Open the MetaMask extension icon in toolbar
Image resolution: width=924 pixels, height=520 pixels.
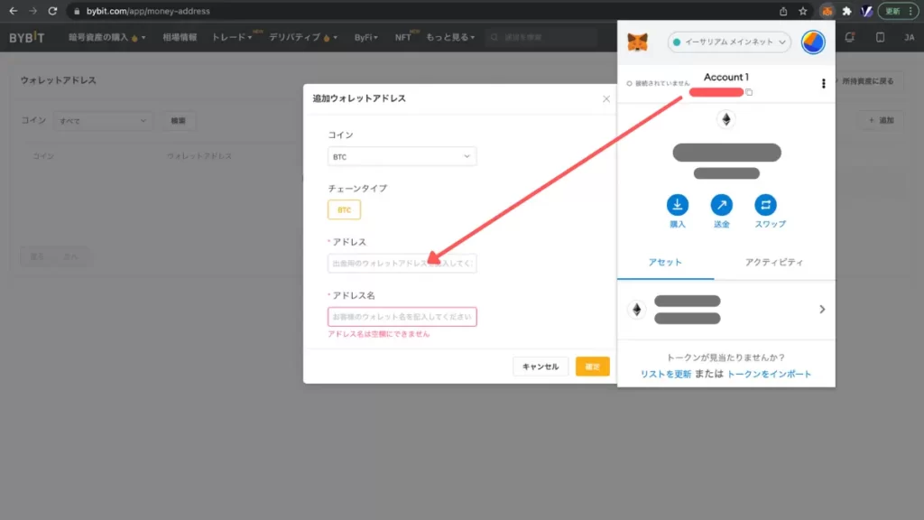827,11
